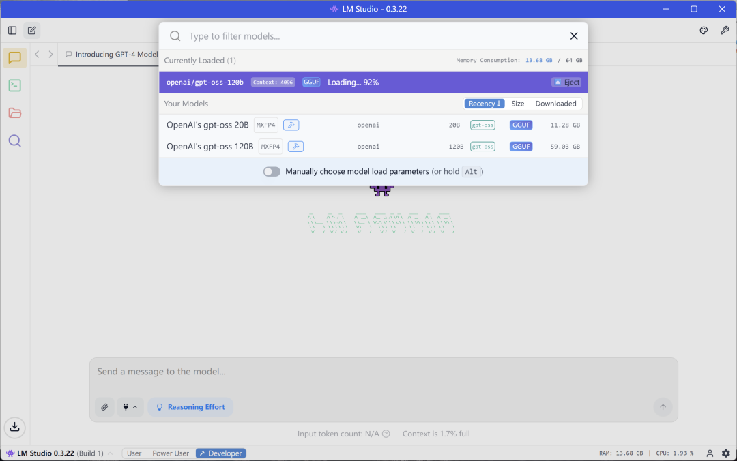Click the search magnifier in the model filter
Screen dimensions: 737x461
pyautogui.click(x=175, y=36)
